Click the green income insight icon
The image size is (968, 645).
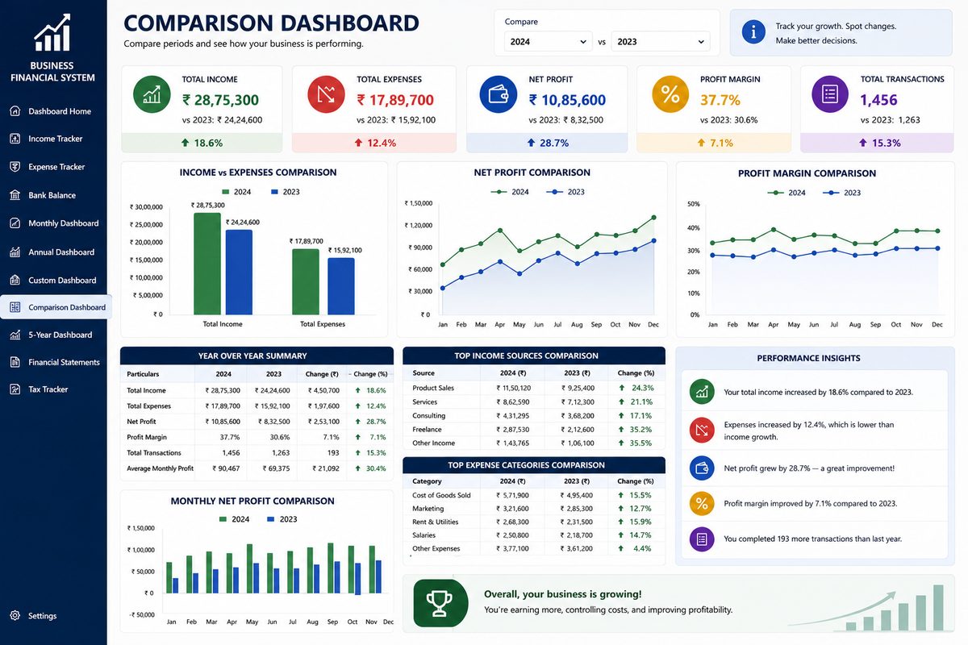point(702,392)
